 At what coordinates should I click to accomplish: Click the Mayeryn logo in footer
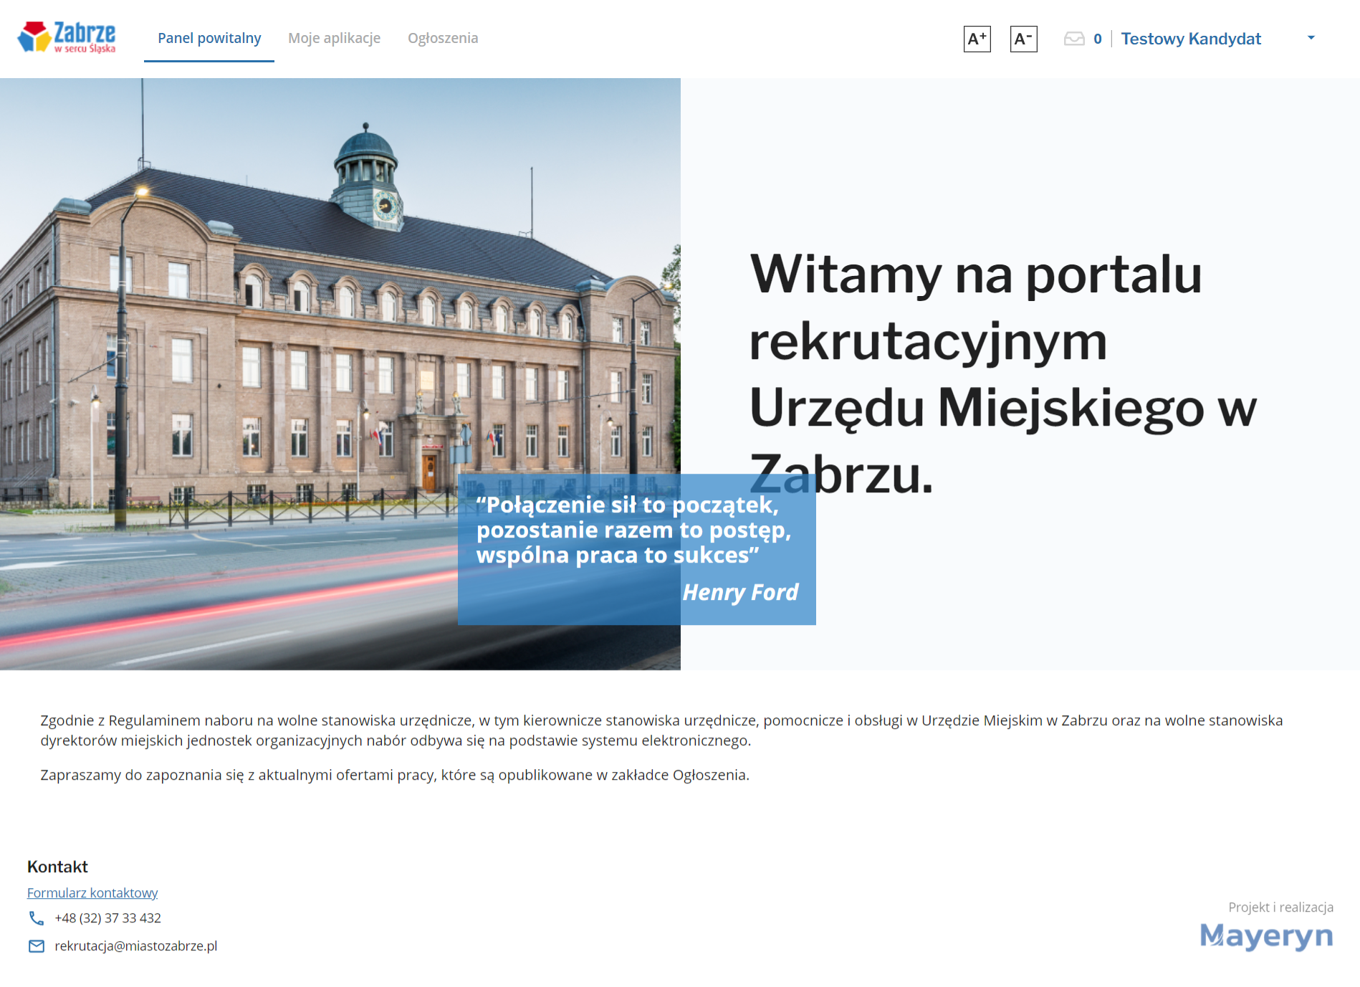pos(1266,936)
